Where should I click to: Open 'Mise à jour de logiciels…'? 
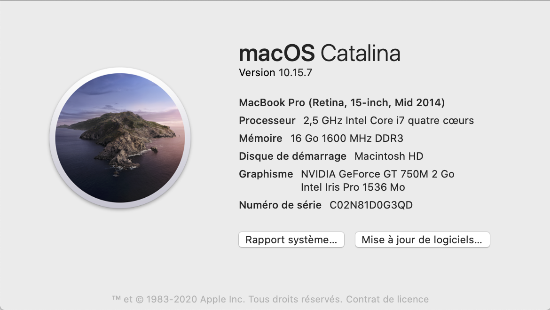point(422,240)
